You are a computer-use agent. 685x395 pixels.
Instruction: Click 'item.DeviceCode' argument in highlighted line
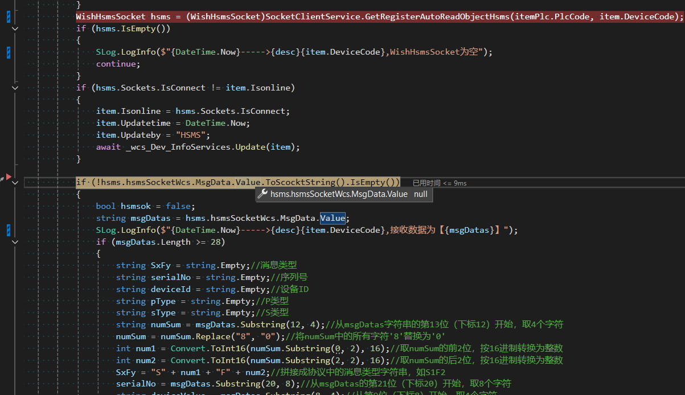tap(637, 17)
